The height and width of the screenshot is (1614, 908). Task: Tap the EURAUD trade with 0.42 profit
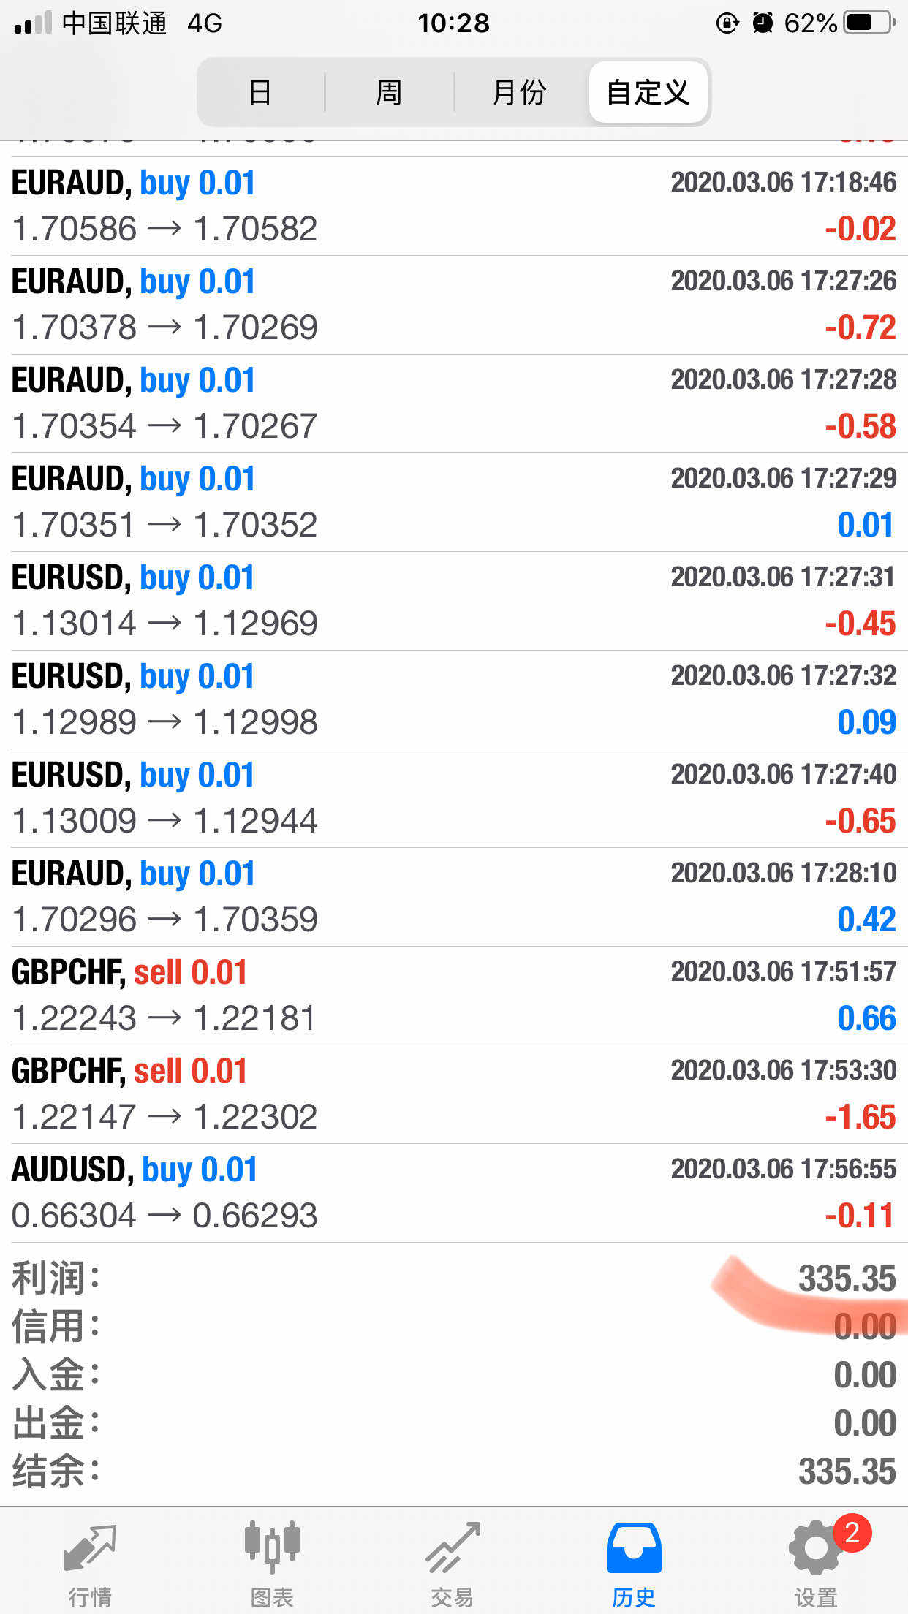pos(453,897)
